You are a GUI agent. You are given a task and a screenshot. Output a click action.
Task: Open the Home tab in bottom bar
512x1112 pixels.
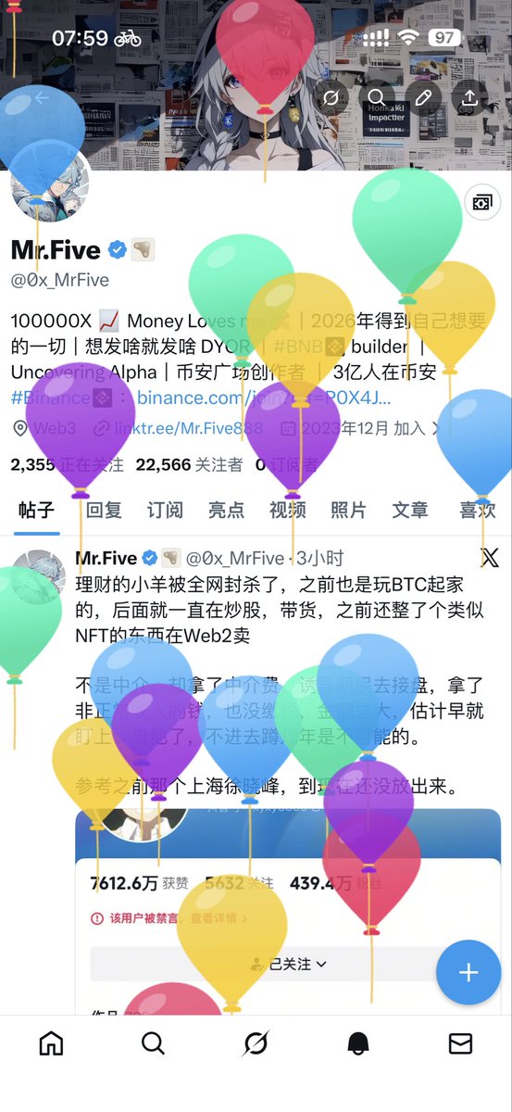point(52,1043)
